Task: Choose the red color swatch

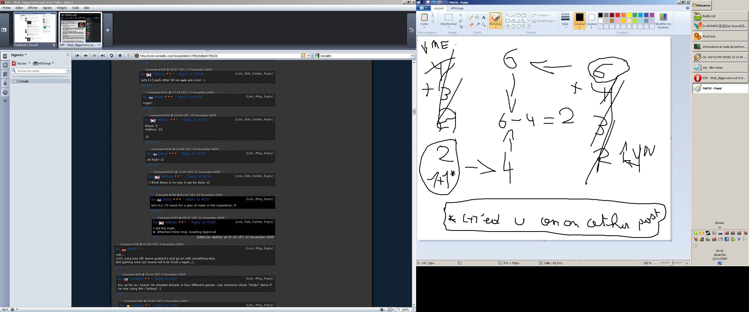Action: click(617, 15)
